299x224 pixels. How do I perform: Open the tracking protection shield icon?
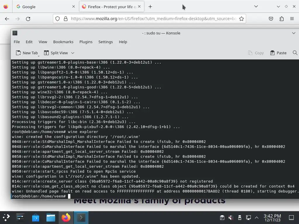point(58,19)
